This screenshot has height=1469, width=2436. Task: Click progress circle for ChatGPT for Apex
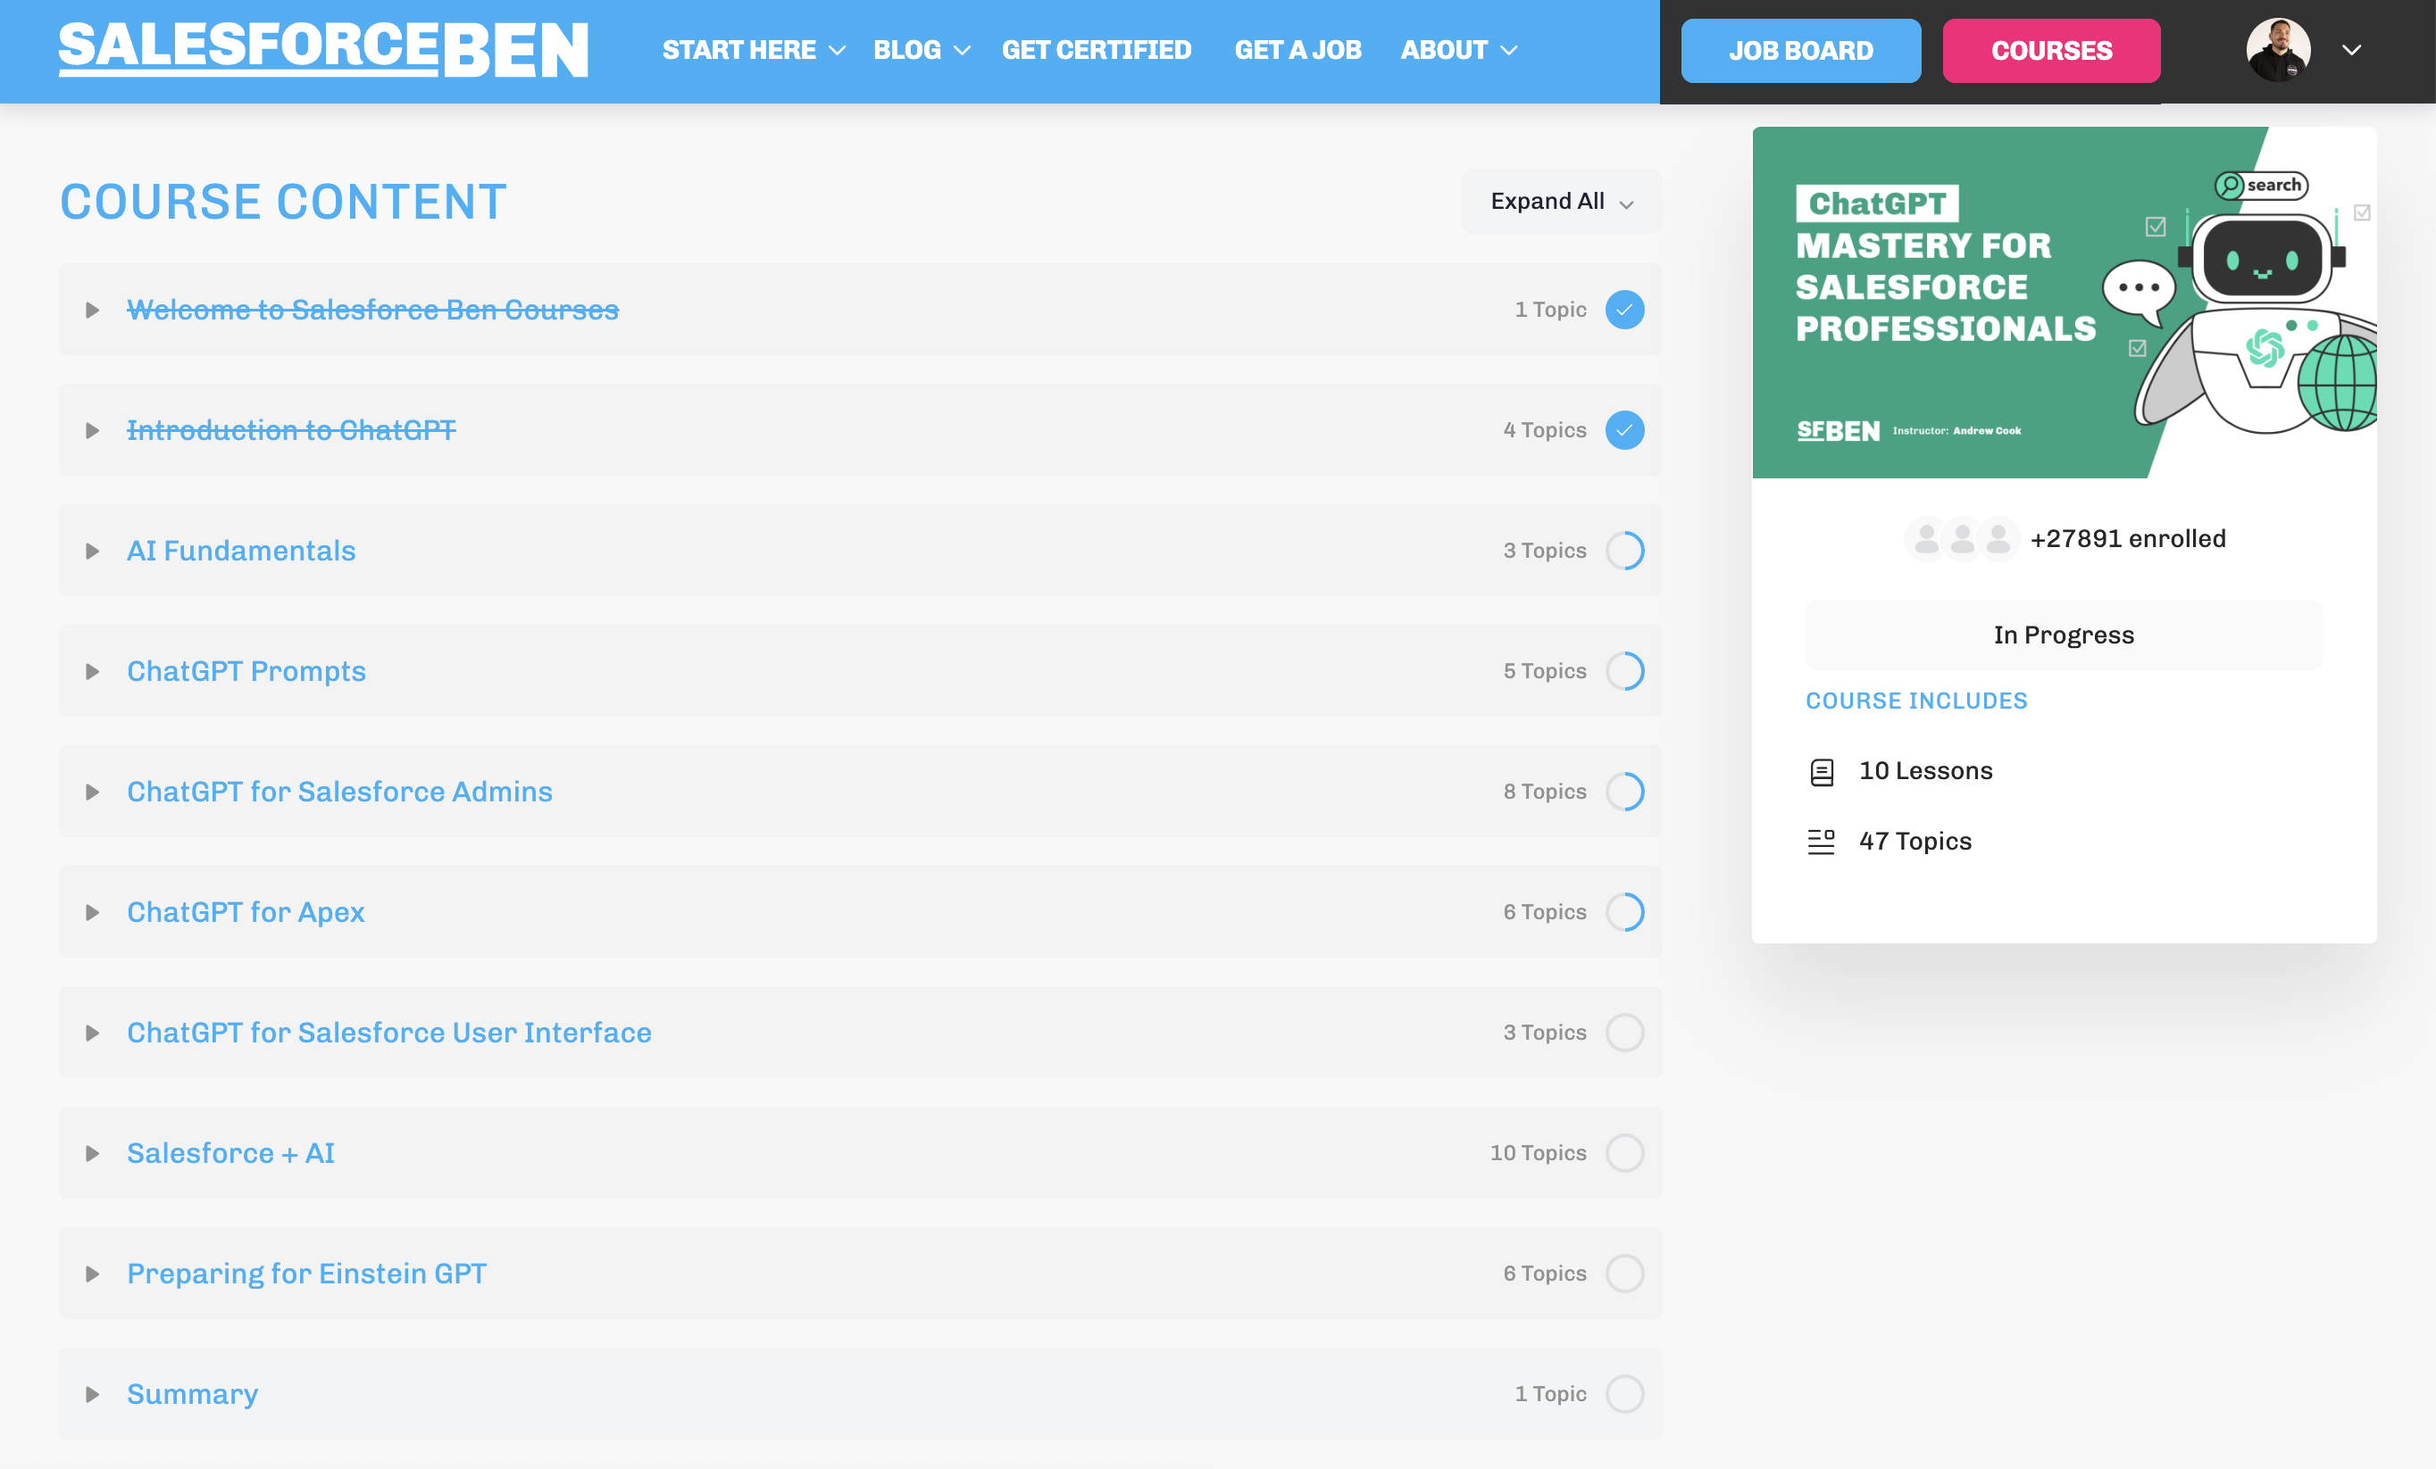pyautogui.click(x=1624, y=913)
